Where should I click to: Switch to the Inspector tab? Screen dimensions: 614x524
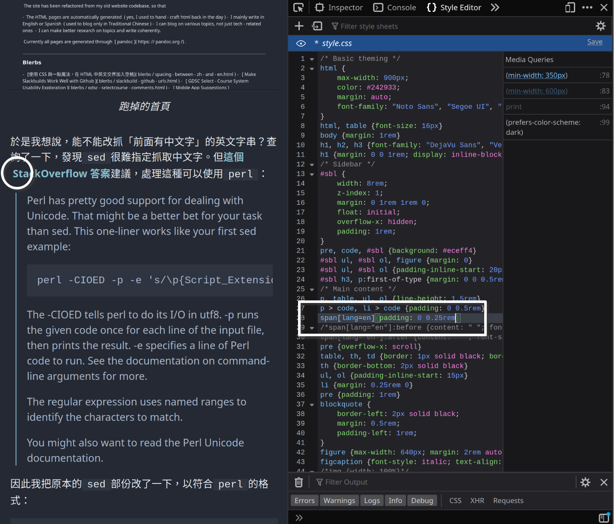[x=339, y=8]
